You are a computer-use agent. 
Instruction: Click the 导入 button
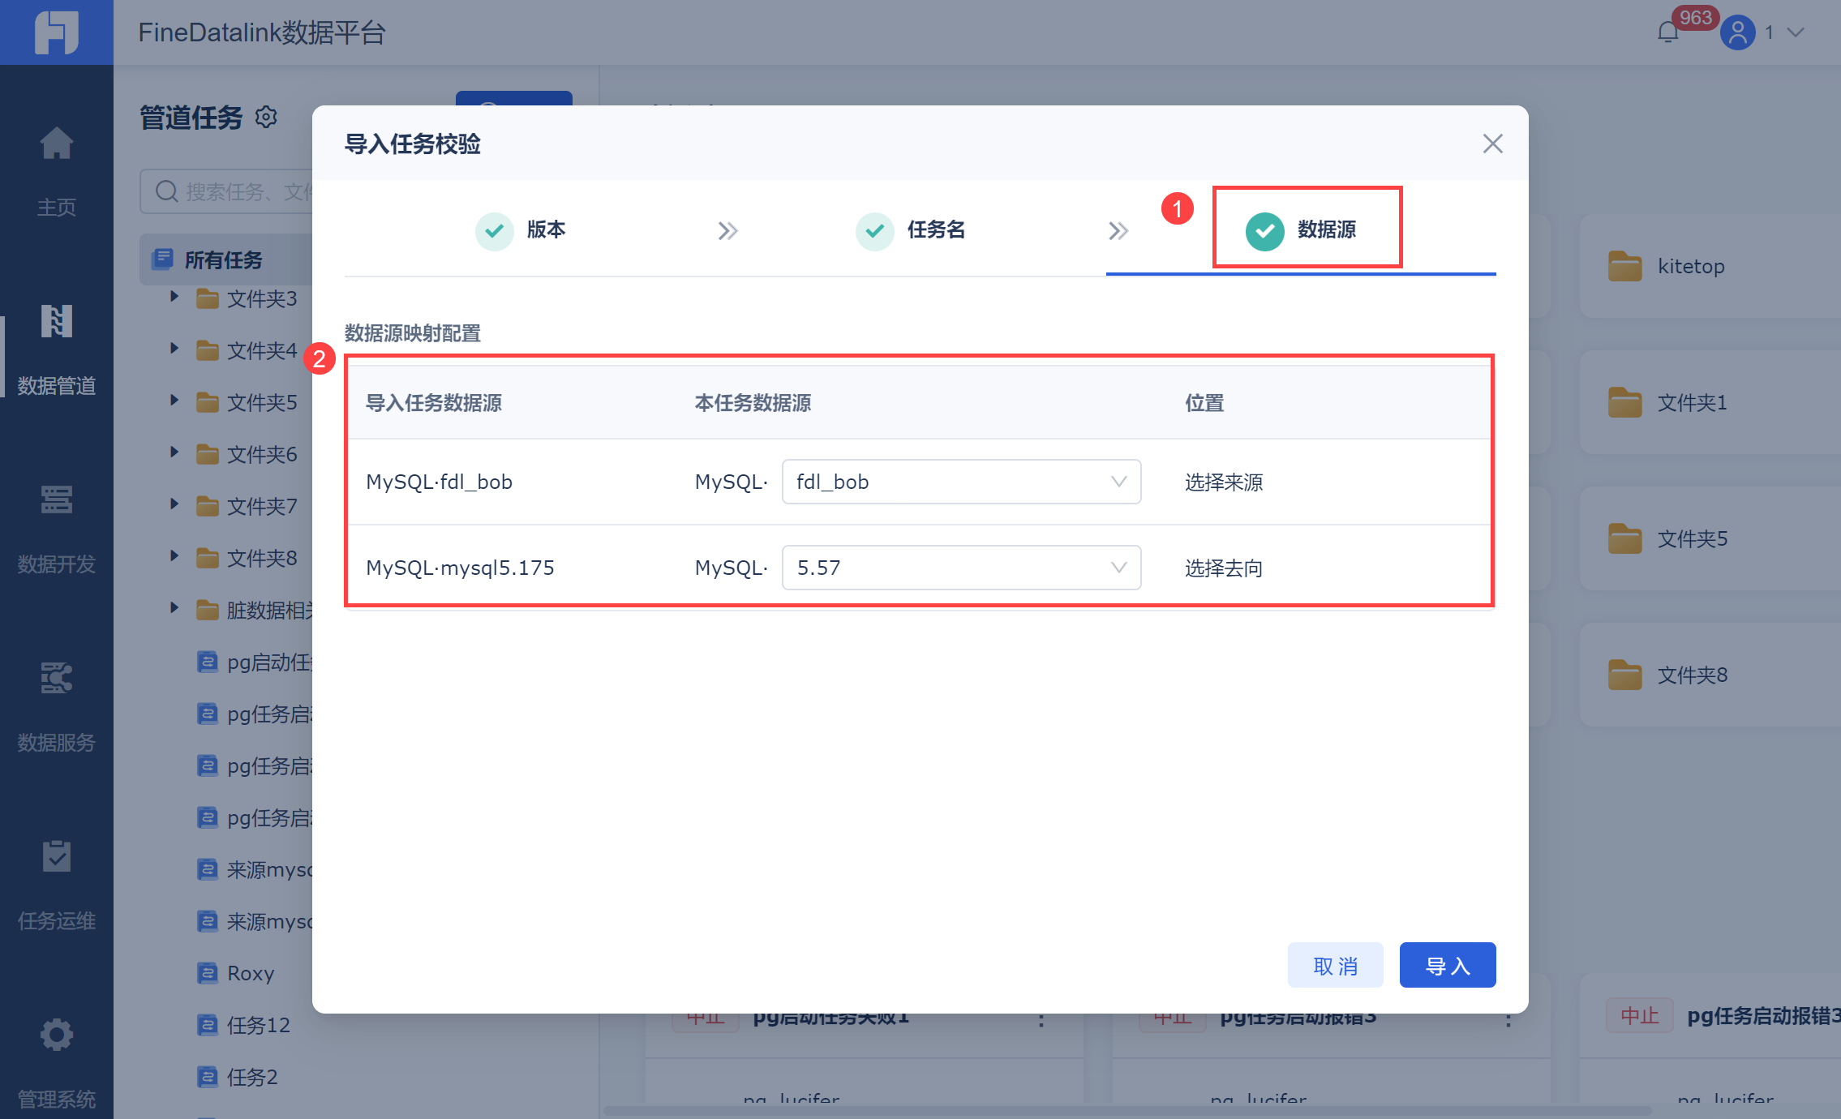click(x=1447, y=965)
